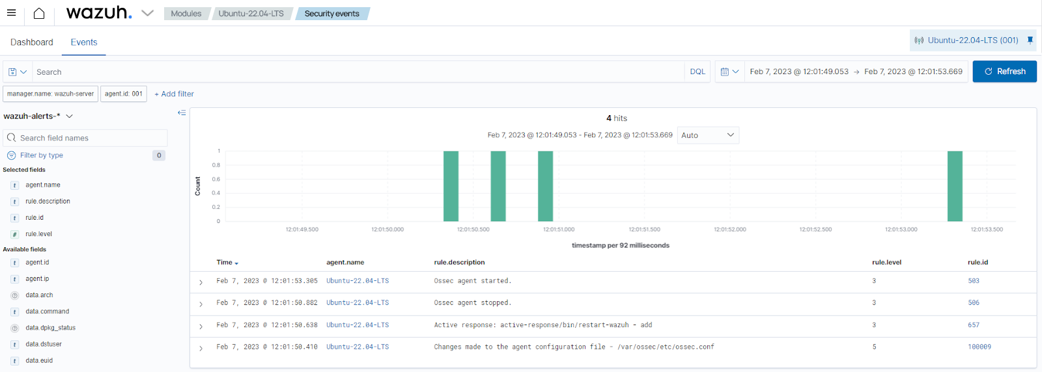Click the Filter by type icon

pos(11,155)
